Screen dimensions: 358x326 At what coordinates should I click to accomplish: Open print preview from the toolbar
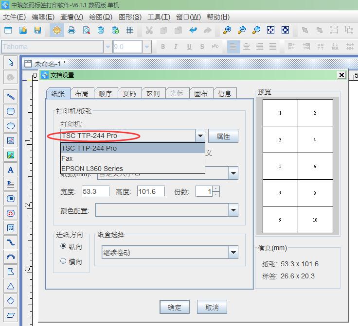pyautogui.click(x=86, y=30)
